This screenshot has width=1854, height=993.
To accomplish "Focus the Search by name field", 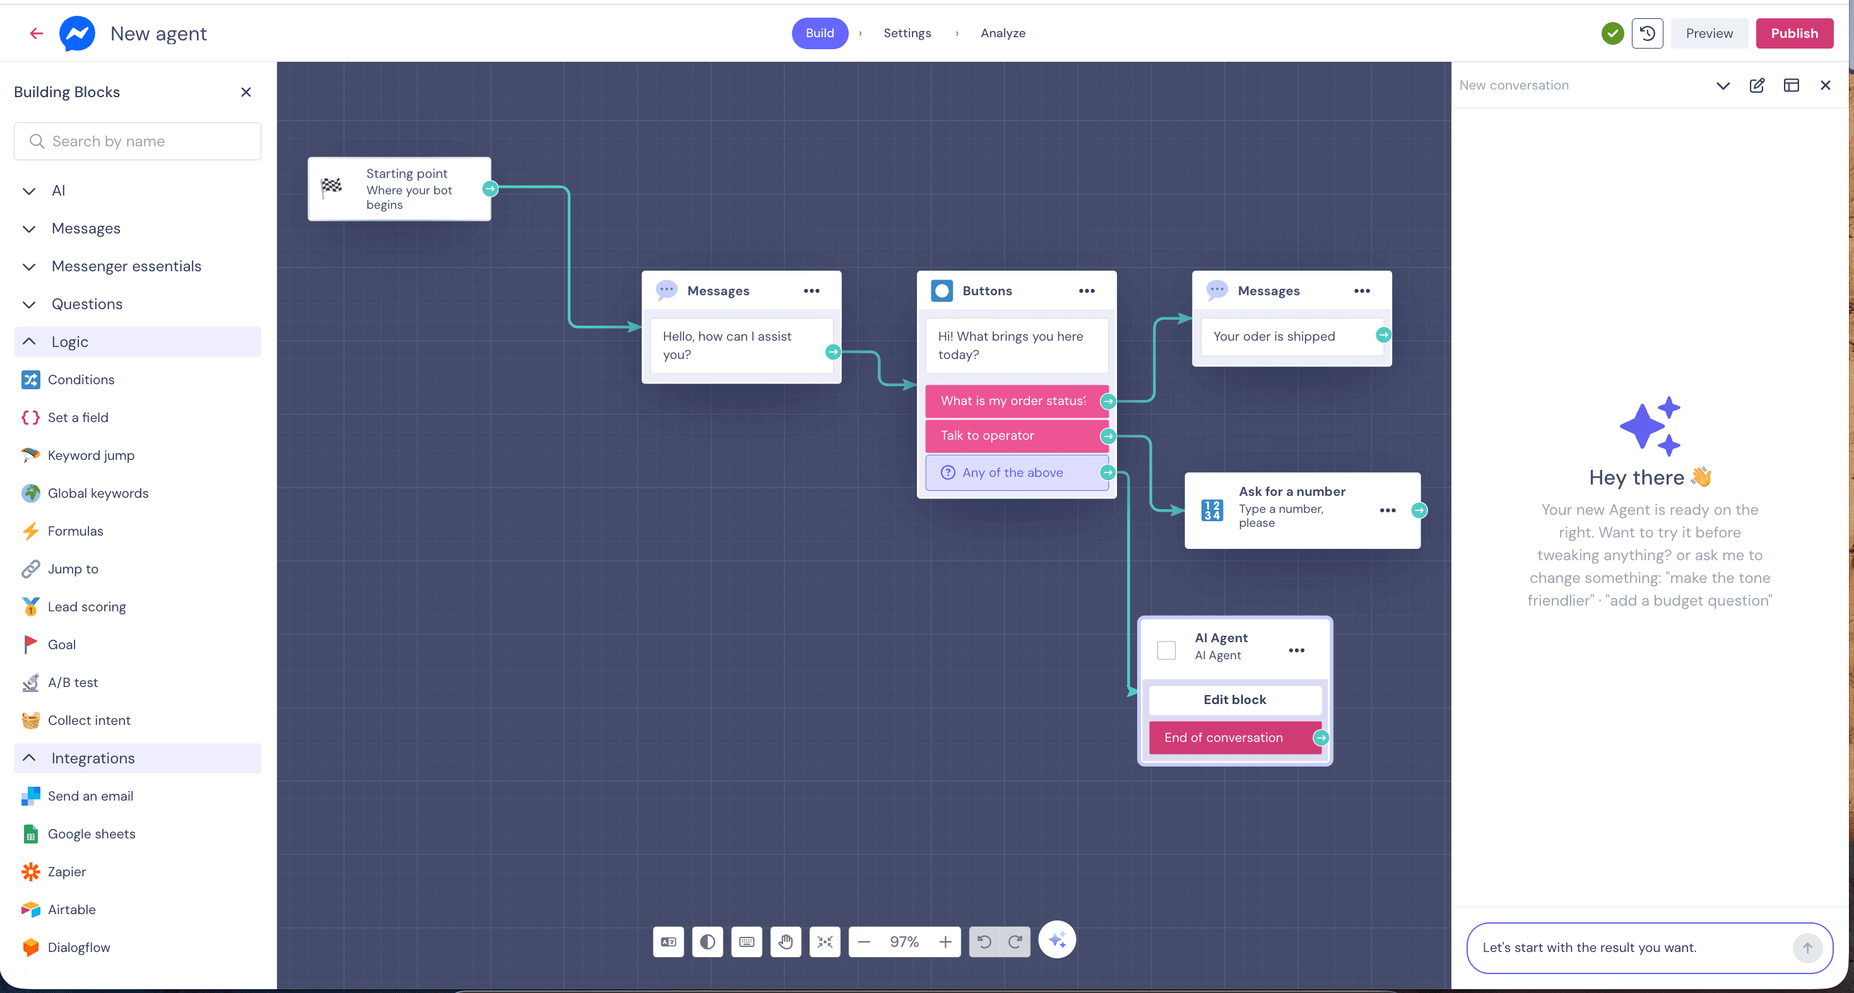I will 138,141.
